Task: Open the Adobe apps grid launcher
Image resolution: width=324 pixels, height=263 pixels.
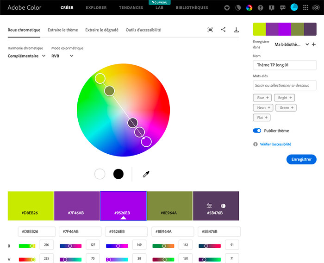Action: [305, 7]
